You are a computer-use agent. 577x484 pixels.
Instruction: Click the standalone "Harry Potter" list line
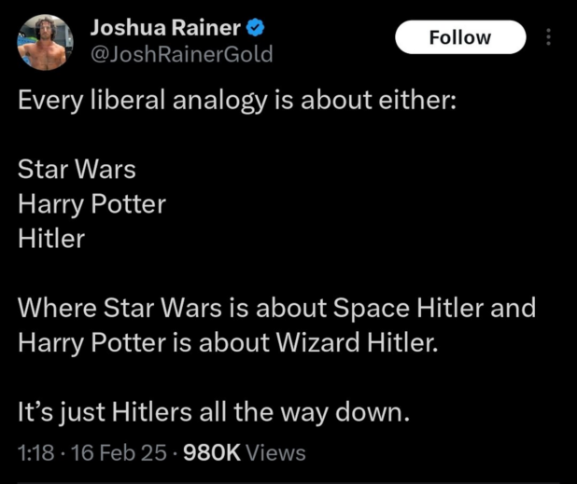91,204
